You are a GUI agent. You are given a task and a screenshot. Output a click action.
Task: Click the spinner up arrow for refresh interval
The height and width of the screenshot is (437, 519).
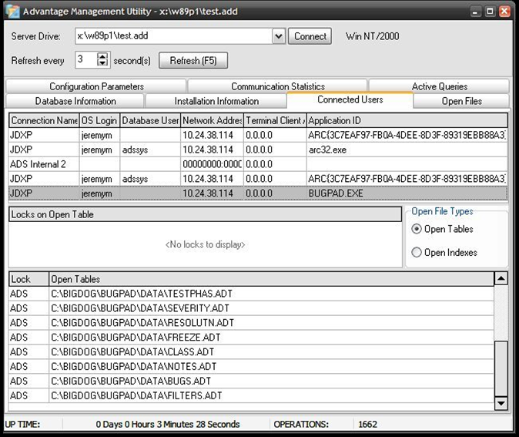103,56
